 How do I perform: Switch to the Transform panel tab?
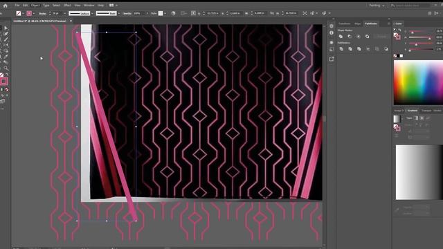pos(345,24)
